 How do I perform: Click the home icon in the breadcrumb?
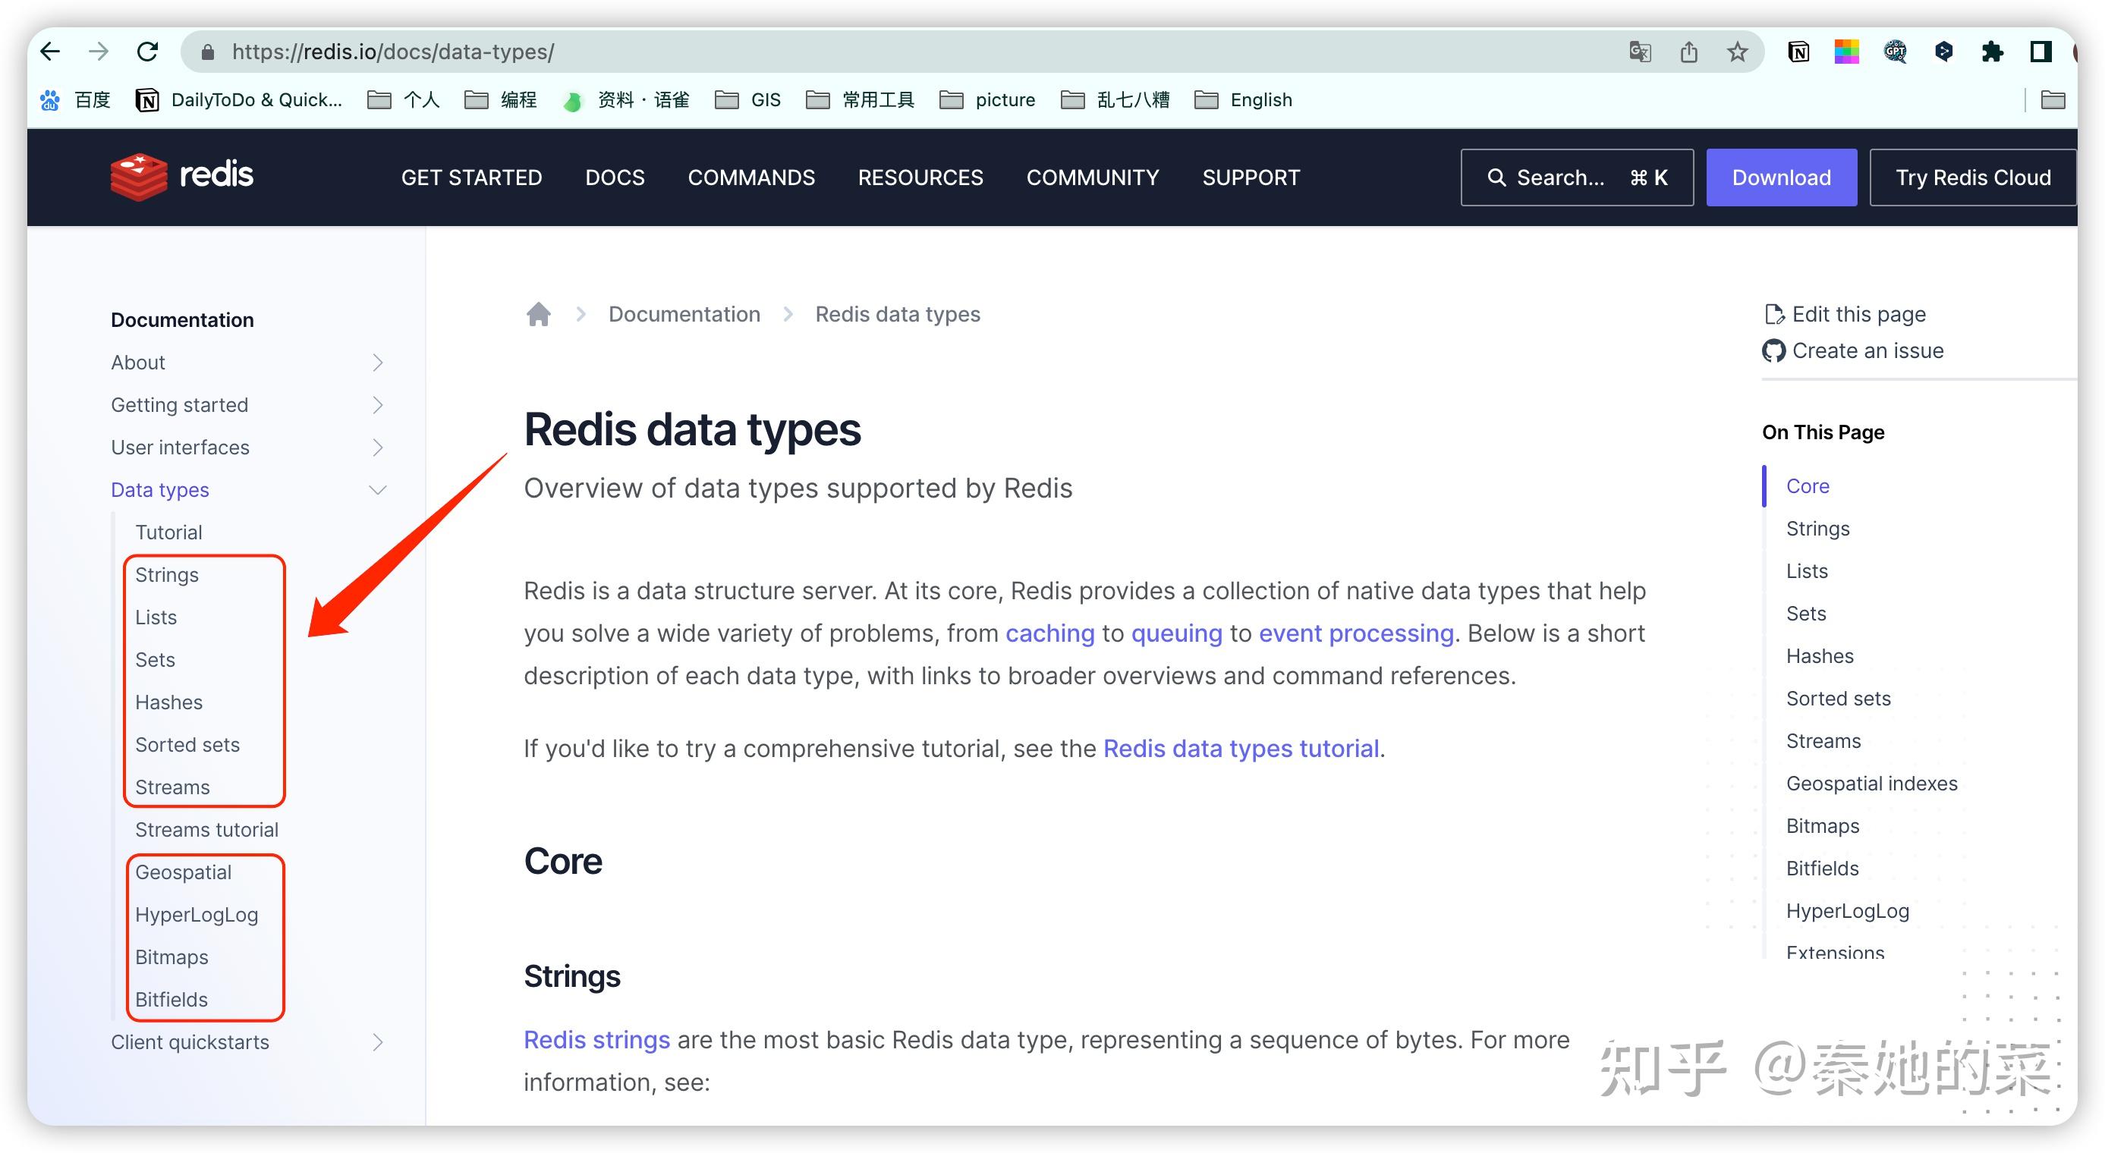coord(539,313)
